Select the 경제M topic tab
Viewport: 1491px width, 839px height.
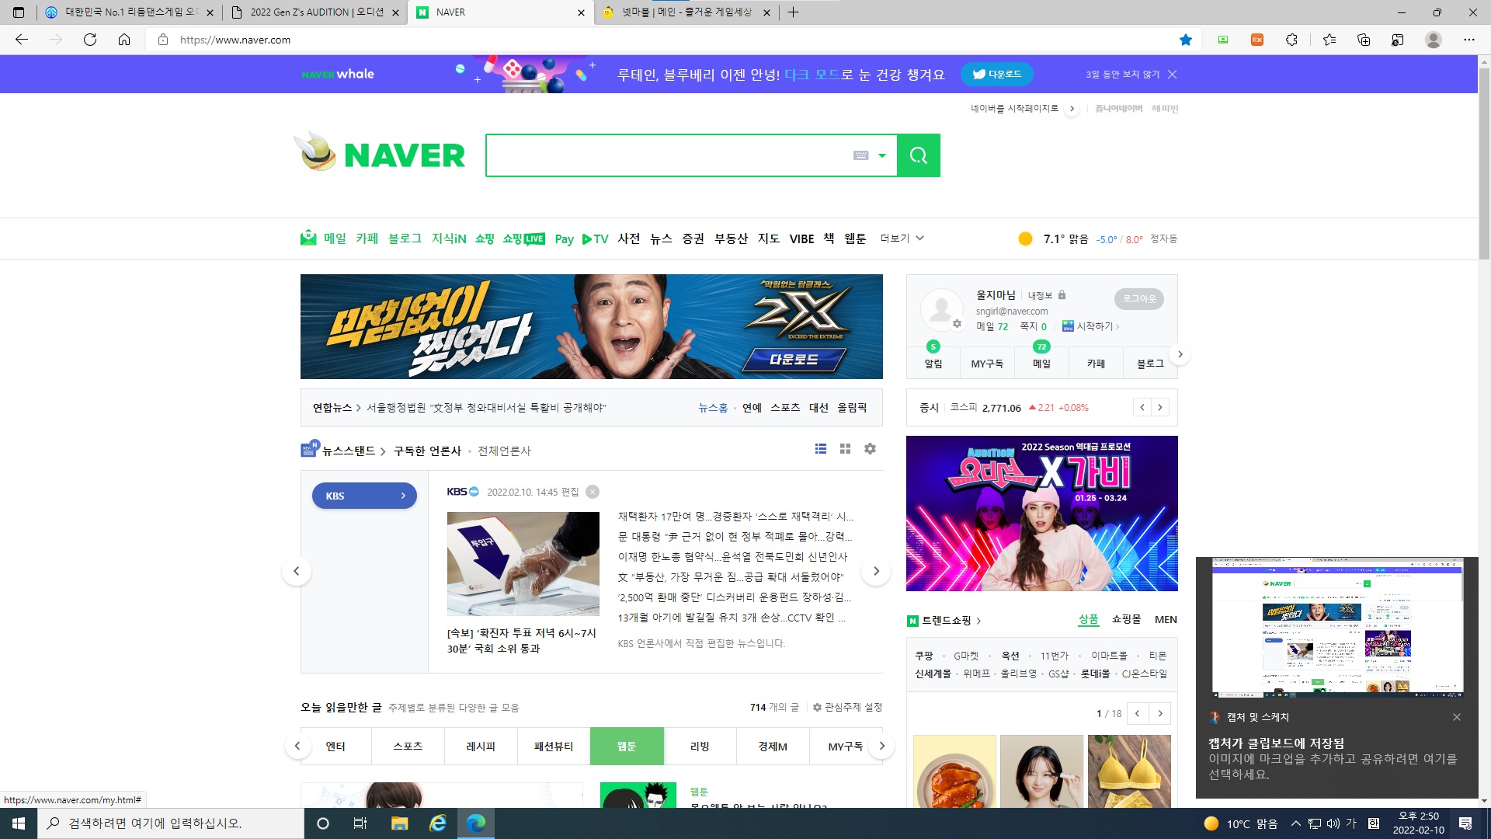point(773,747)
